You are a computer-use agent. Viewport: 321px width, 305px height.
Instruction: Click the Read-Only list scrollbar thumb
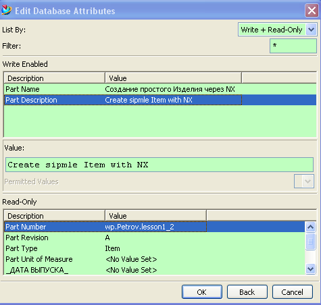310,242
